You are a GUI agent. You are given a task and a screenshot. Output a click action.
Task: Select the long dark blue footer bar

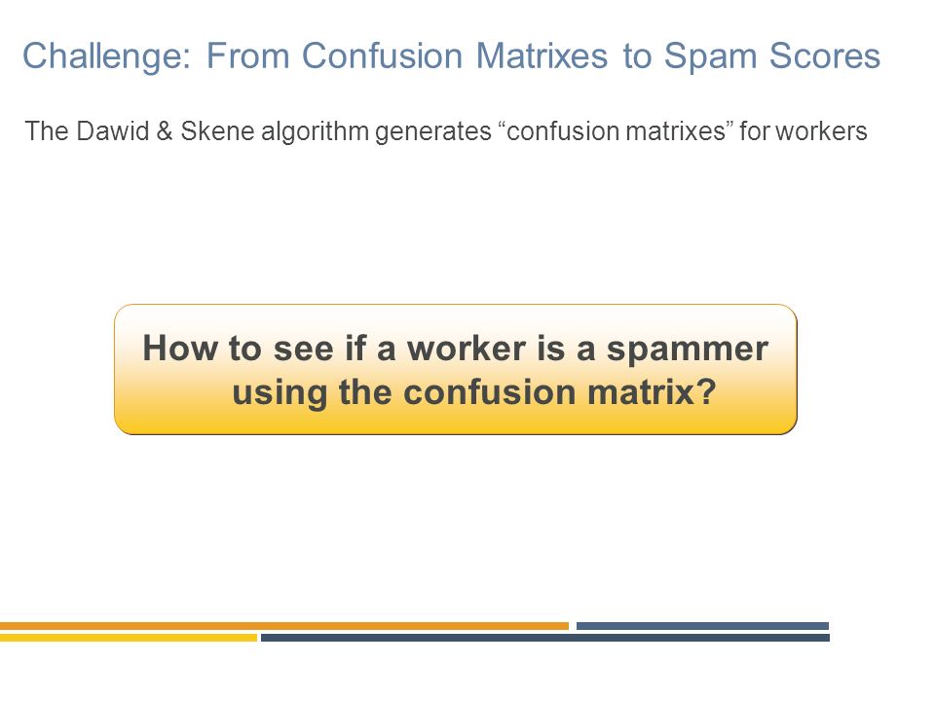tap(545, 638)
